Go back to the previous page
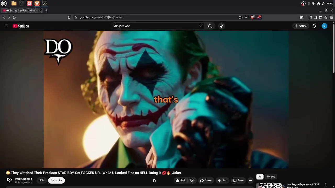The height and width of the screenshot is (188, 335). (4, 17)
